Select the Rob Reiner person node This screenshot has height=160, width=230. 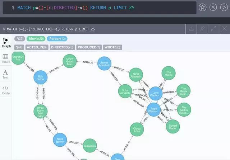[x=41, y=77]
